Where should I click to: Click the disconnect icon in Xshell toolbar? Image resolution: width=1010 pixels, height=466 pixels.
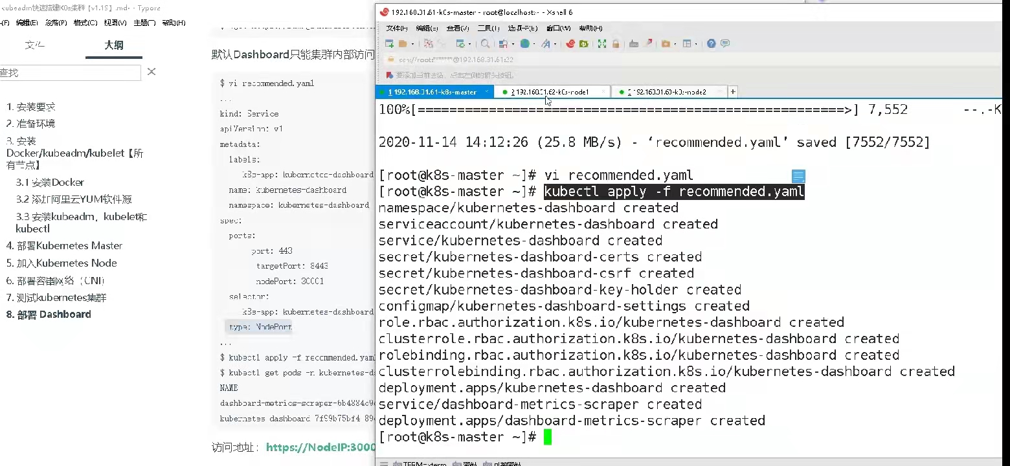click(429, 44)
